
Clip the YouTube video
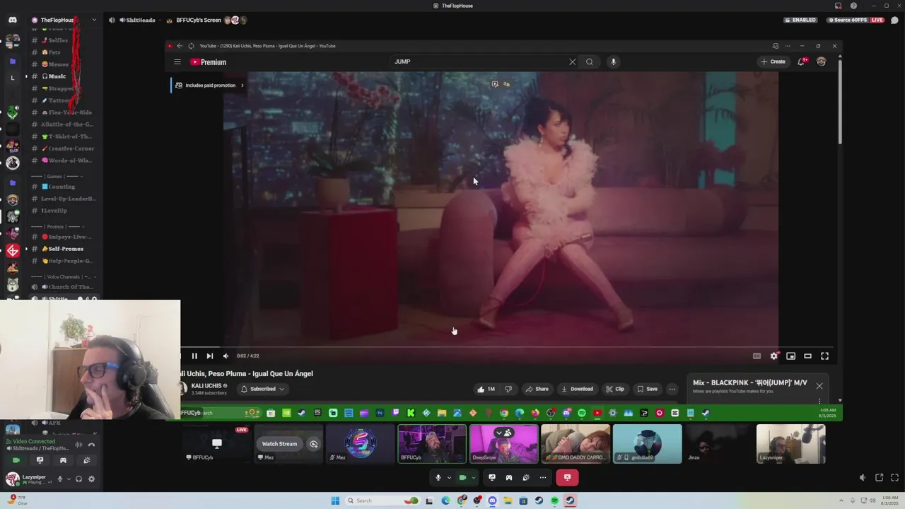pos(615,389)
